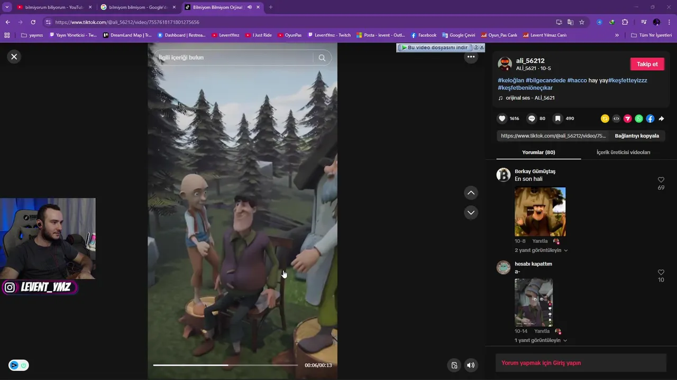Open the #bilgecandede hashtag

(x=545, y=80)
